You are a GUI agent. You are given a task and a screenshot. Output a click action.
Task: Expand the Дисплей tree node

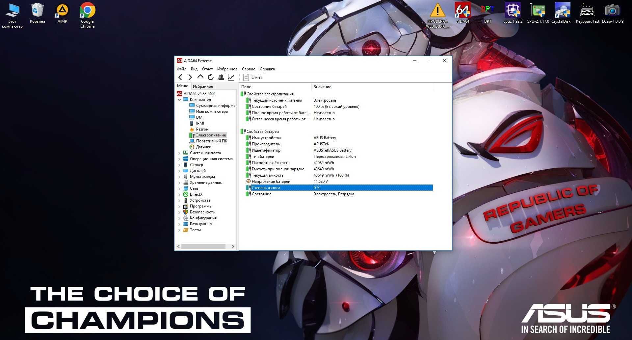(x=179, y=171)
